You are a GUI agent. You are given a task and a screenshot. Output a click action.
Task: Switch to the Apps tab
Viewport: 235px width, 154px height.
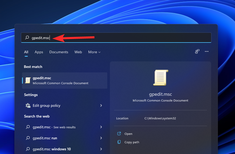pyautogui.click(x=39, y=52)
